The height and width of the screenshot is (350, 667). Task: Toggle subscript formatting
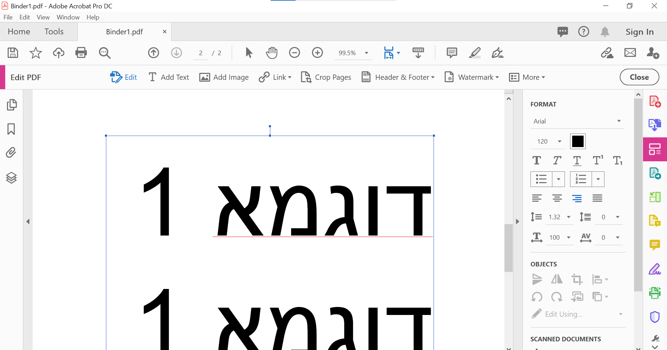(618, 160)
